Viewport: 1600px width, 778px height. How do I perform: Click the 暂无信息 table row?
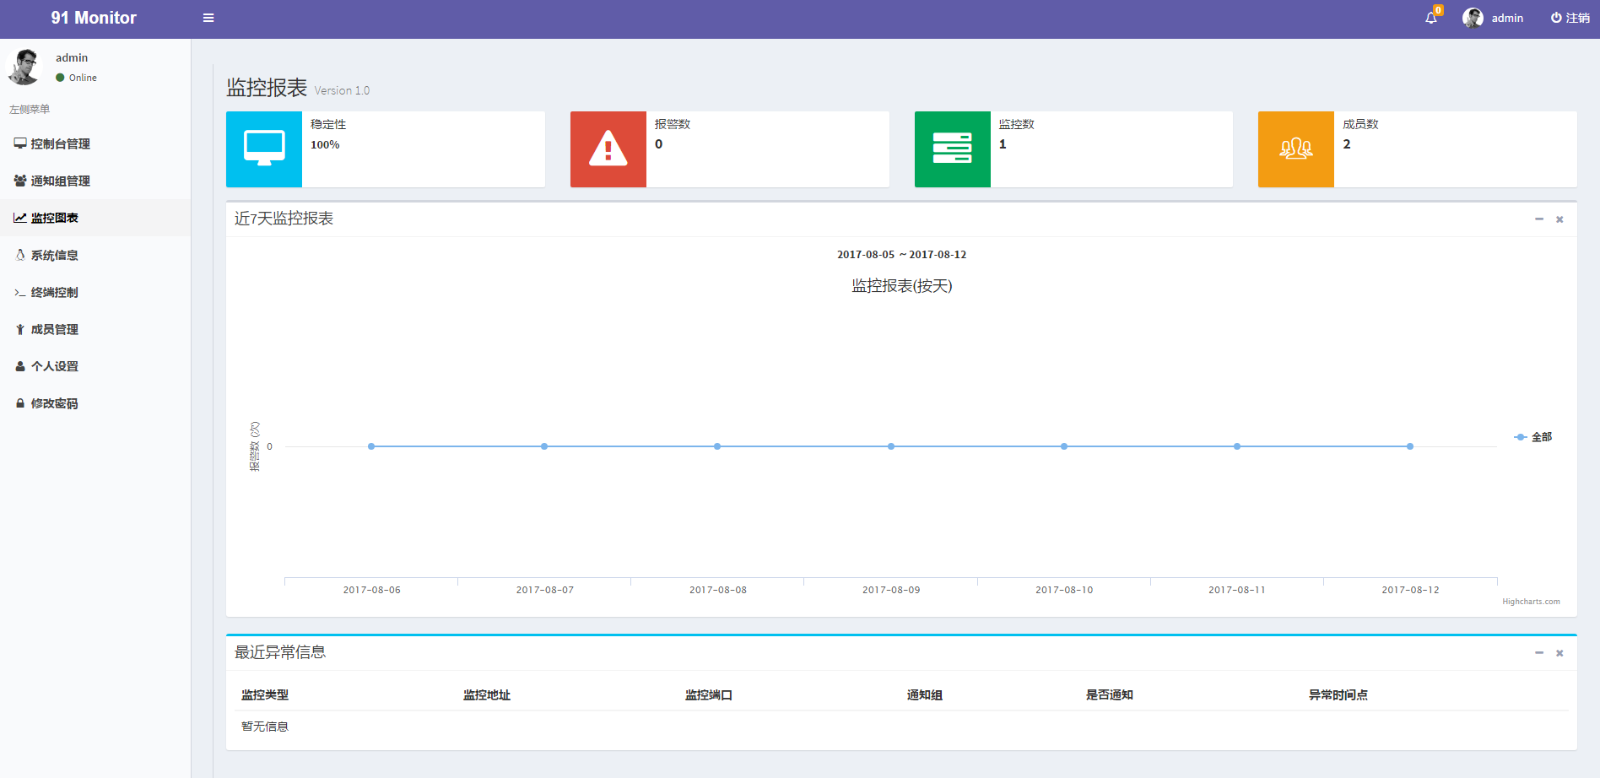pyautogui.click(x=901, y=727)
